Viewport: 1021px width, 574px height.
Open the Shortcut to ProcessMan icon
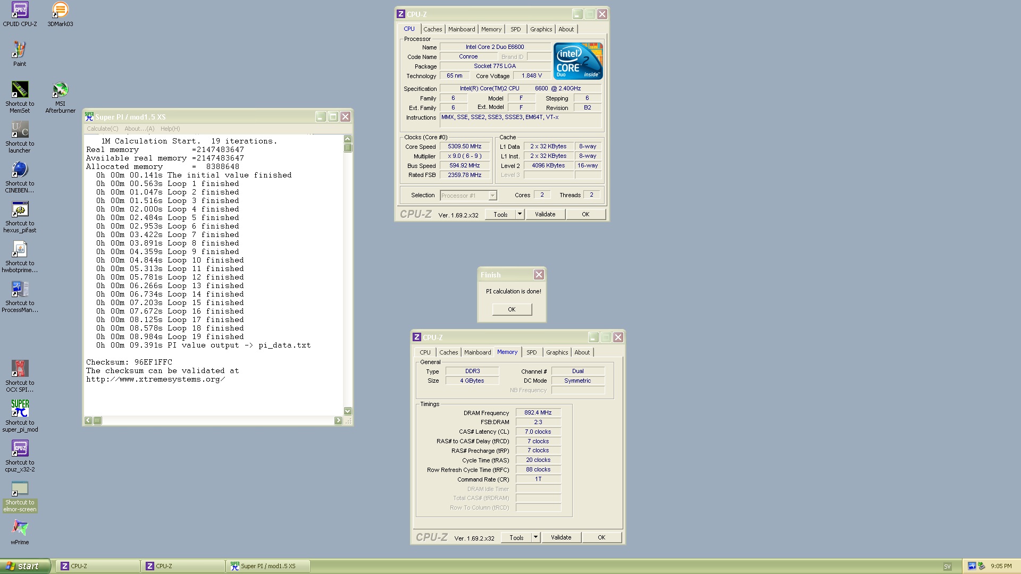20,297
